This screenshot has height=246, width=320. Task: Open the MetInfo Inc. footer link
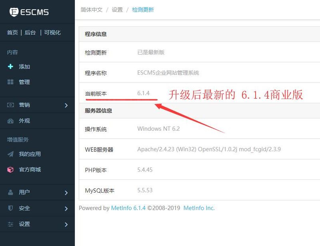(199, 208)
